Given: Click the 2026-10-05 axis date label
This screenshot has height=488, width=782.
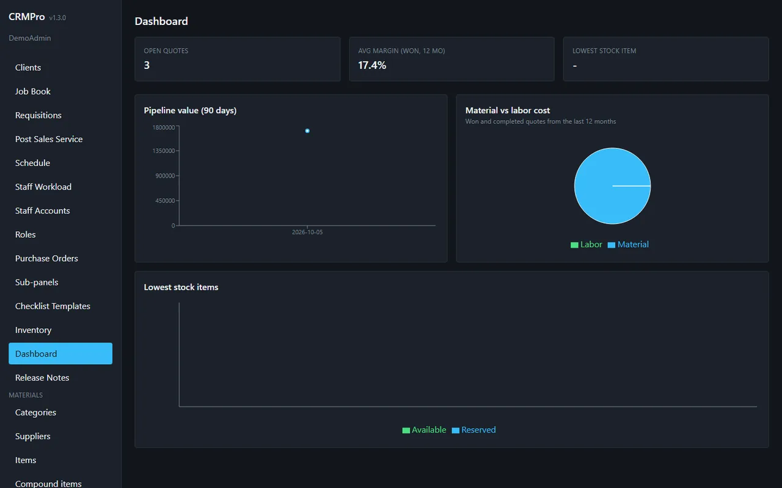Looking at the screenshot, I should tap(307, 232).
